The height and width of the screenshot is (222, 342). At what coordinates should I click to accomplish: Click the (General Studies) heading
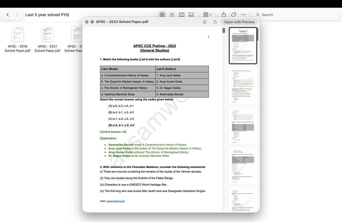pos(154,50)
